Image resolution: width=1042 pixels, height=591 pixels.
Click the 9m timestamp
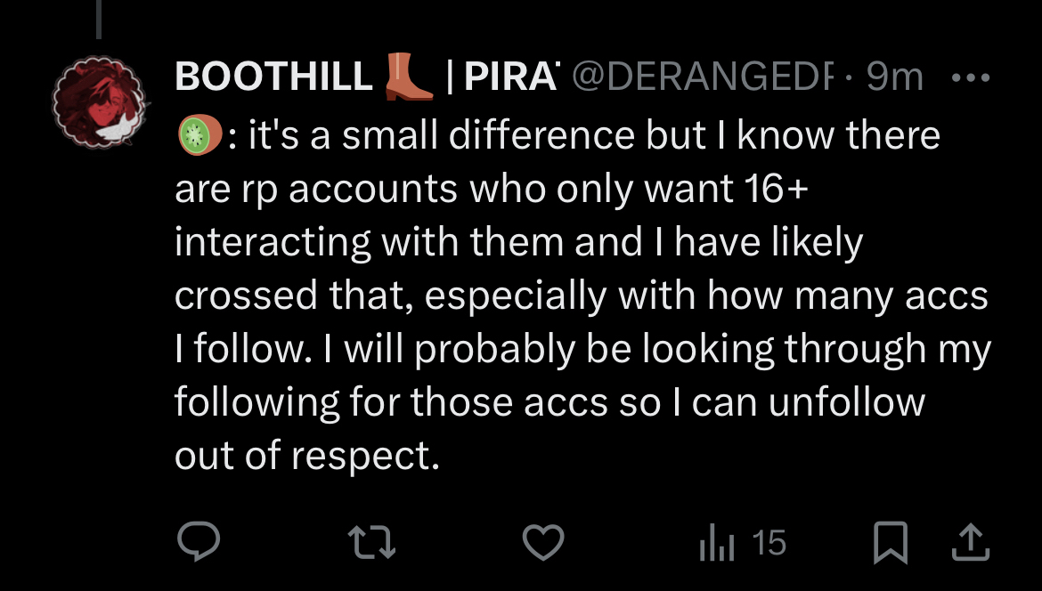coord(894,78)
